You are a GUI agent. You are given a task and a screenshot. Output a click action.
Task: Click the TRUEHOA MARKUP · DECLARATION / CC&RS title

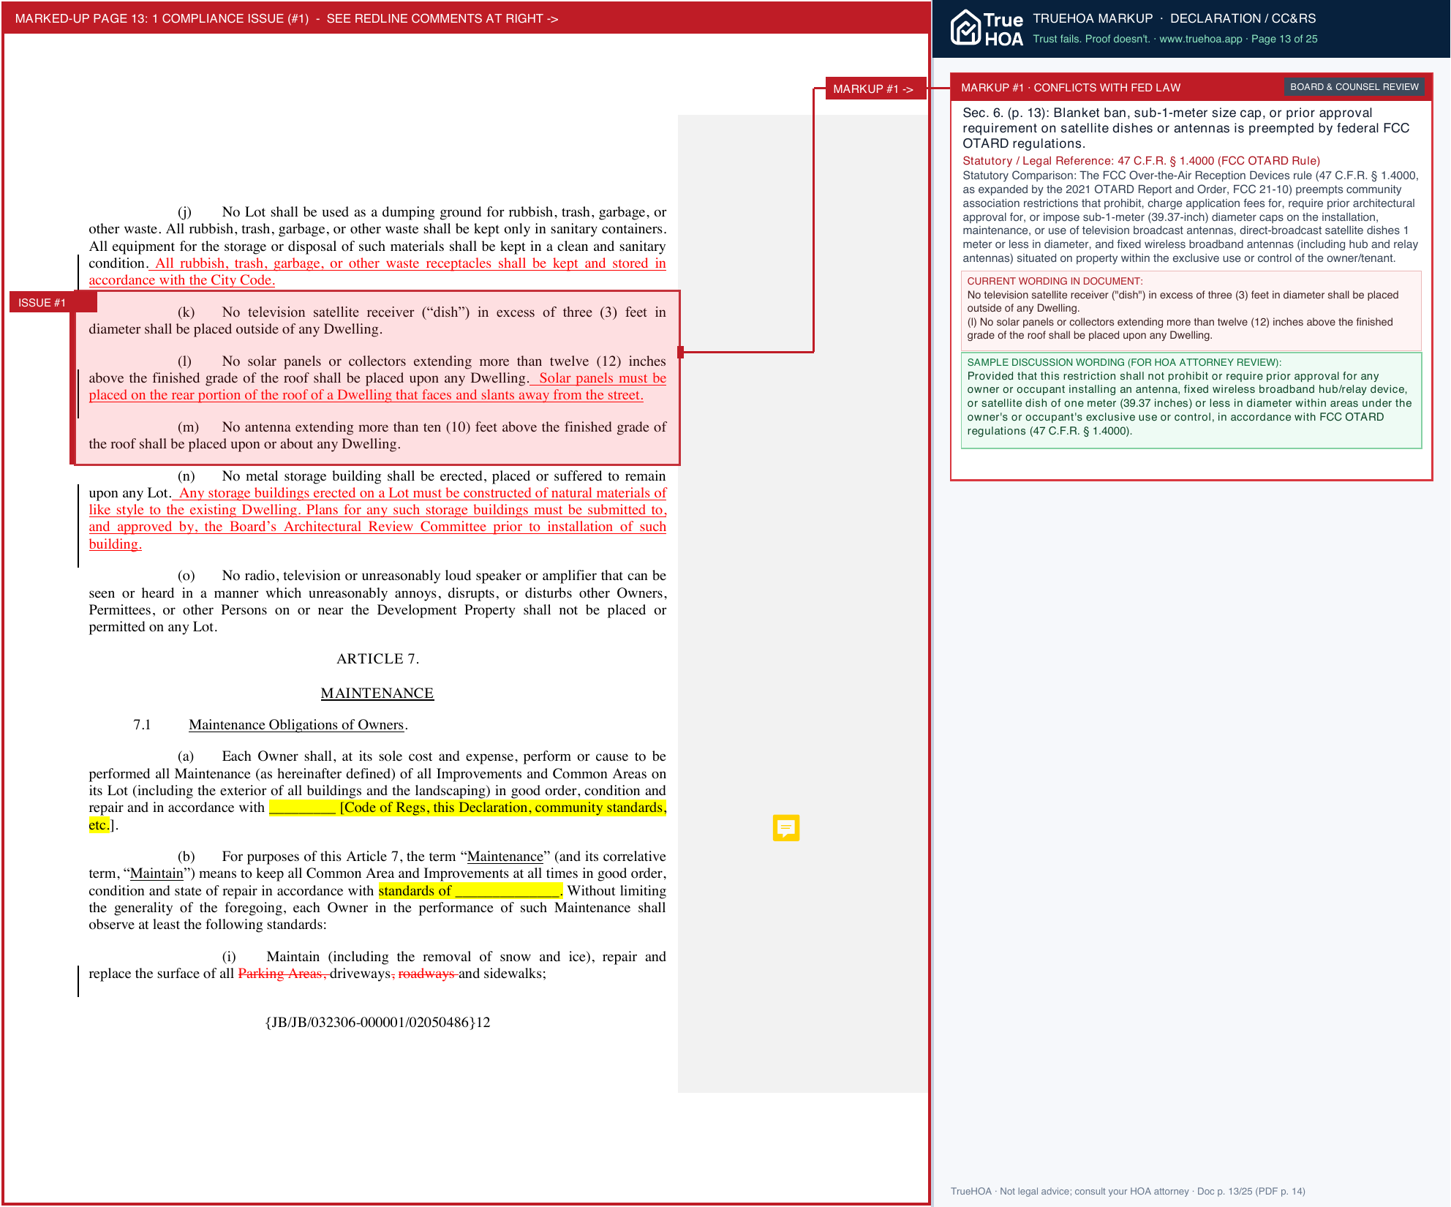point(1174,18)
